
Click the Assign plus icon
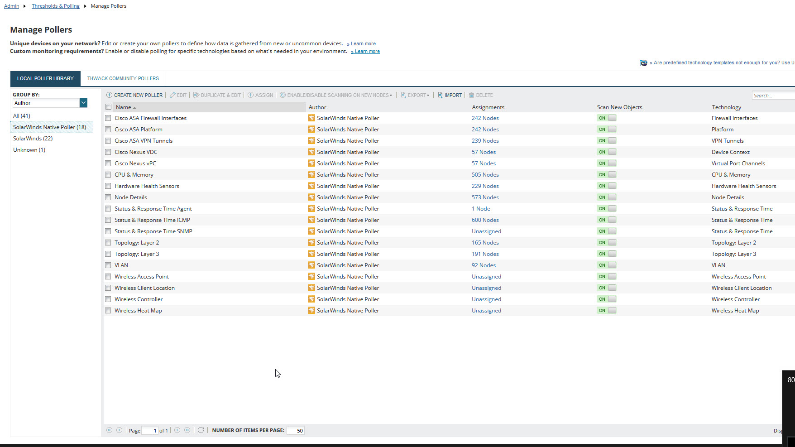tap(250, 95)
